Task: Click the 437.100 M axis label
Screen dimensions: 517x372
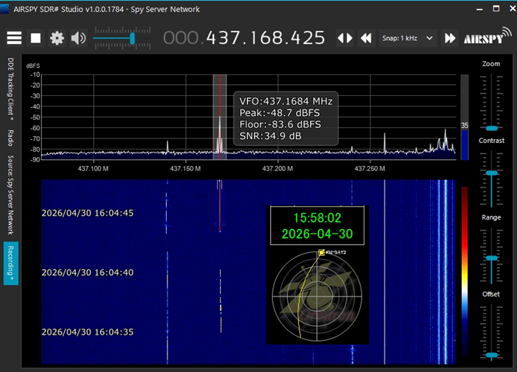Action: [x=93, y=169]
